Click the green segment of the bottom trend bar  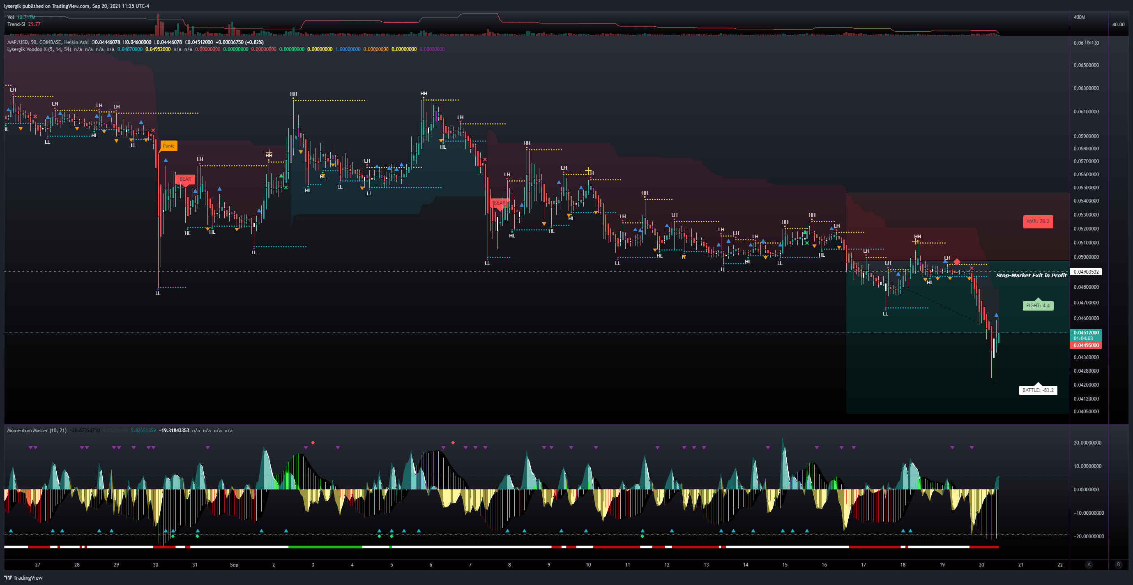325,547
